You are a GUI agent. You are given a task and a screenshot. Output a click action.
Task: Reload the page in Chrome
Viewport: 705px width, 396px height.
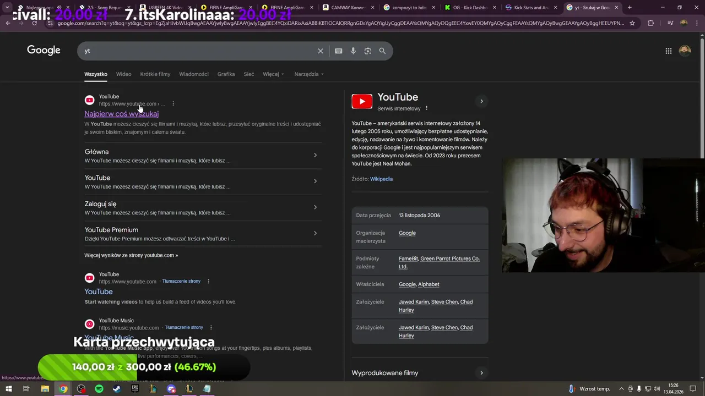(34, 23)
